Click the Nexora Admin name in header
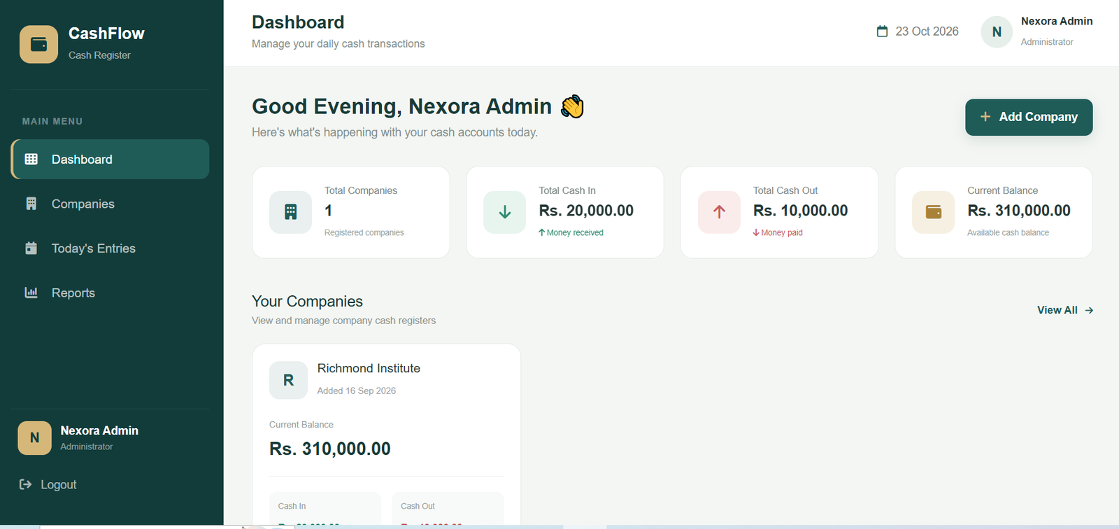 click(x=1057, y=21)
